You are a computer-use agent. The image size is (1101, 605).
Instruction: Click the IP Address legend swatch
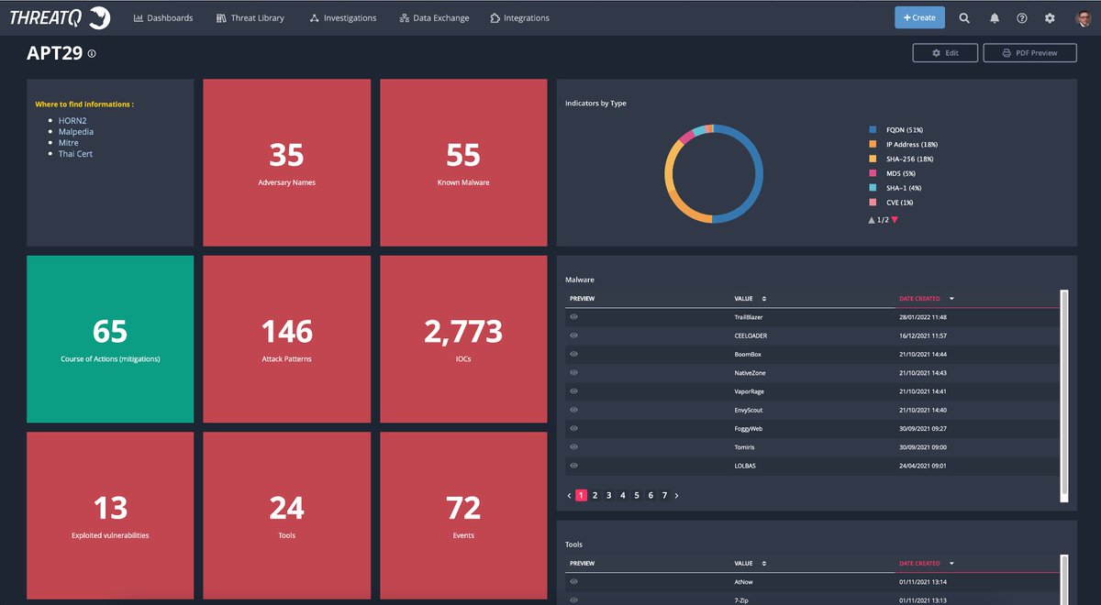click(873, 145)
